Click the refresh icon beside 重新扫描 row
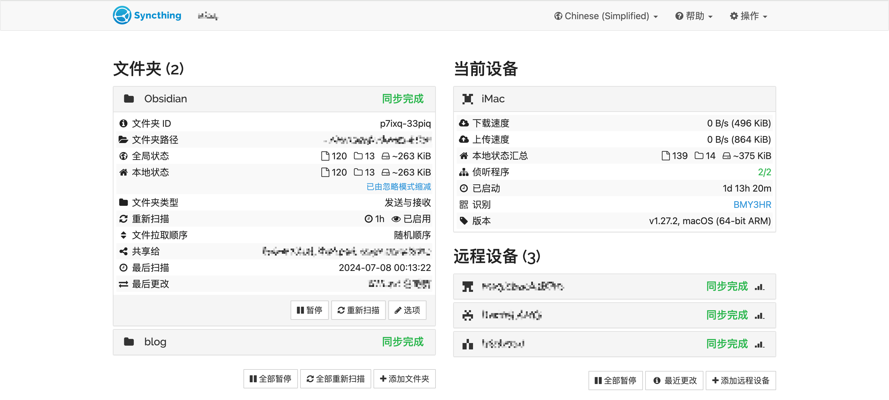 click(x=123, y=219)
